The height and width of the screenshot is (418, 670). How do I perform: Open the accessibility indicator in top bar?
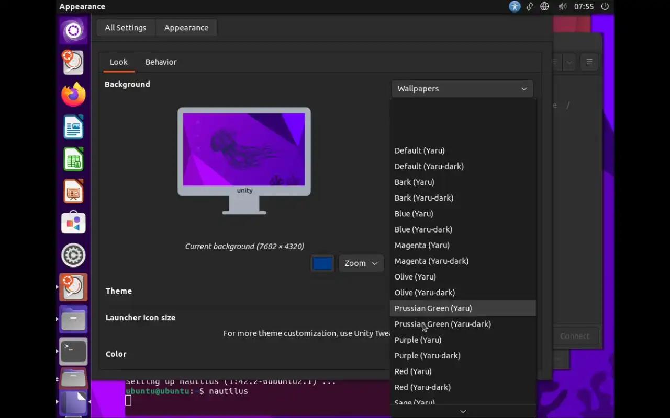pyautogui.click(x=515, y=7)
